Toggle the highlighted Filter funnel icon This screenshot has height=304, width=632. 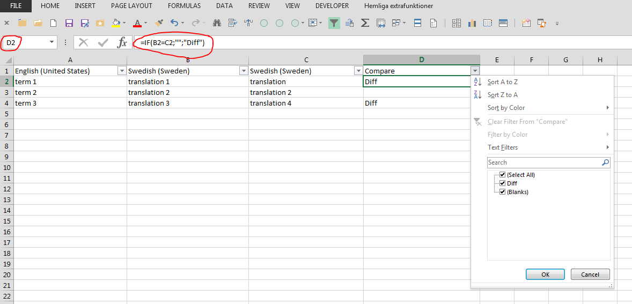(334, 23)
